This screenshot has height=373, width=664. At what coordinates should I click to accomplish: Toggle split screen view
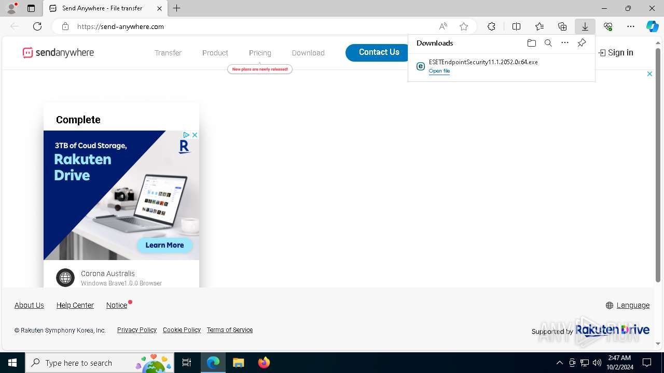tap(517, 26)
